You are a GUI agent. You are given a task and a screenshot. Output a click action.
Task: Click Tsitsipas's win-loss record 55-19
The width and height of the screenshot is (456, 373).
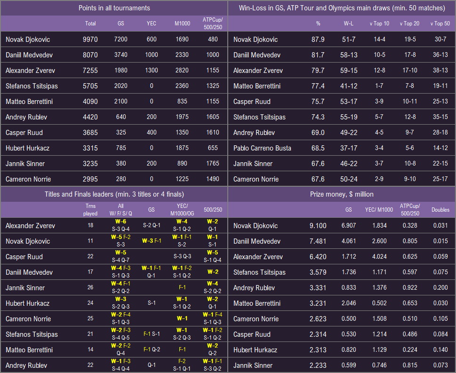[x=349, y=117]
